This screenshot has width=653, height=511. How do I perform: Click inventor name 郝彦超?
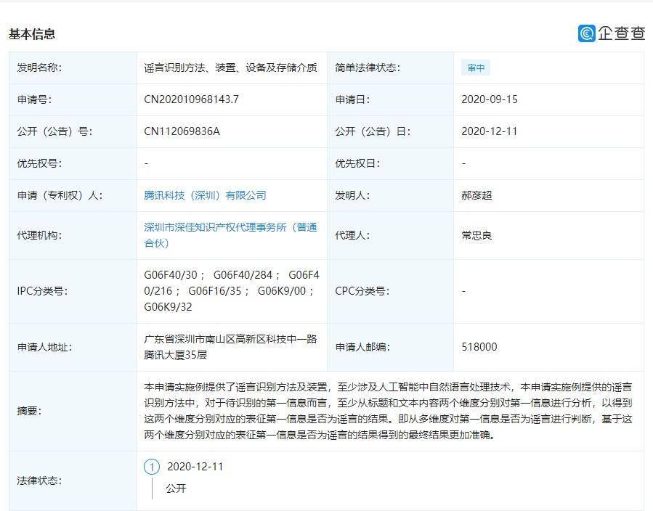[476, 195]
